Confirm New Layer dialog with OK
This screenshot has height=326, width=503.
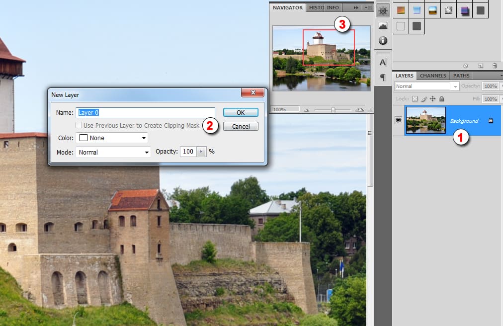click(x=241, y=112)
